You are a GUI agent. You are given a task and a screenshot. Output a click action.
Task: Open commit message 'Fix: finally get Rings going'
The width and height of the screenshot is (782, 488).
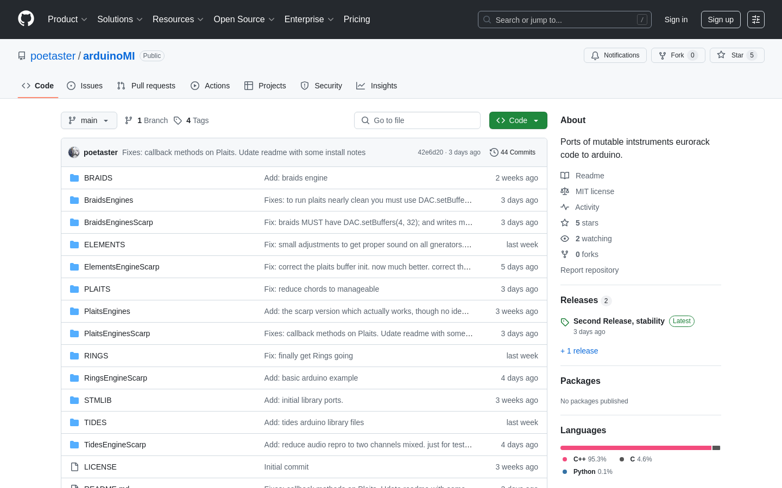(x=308, y=356)
